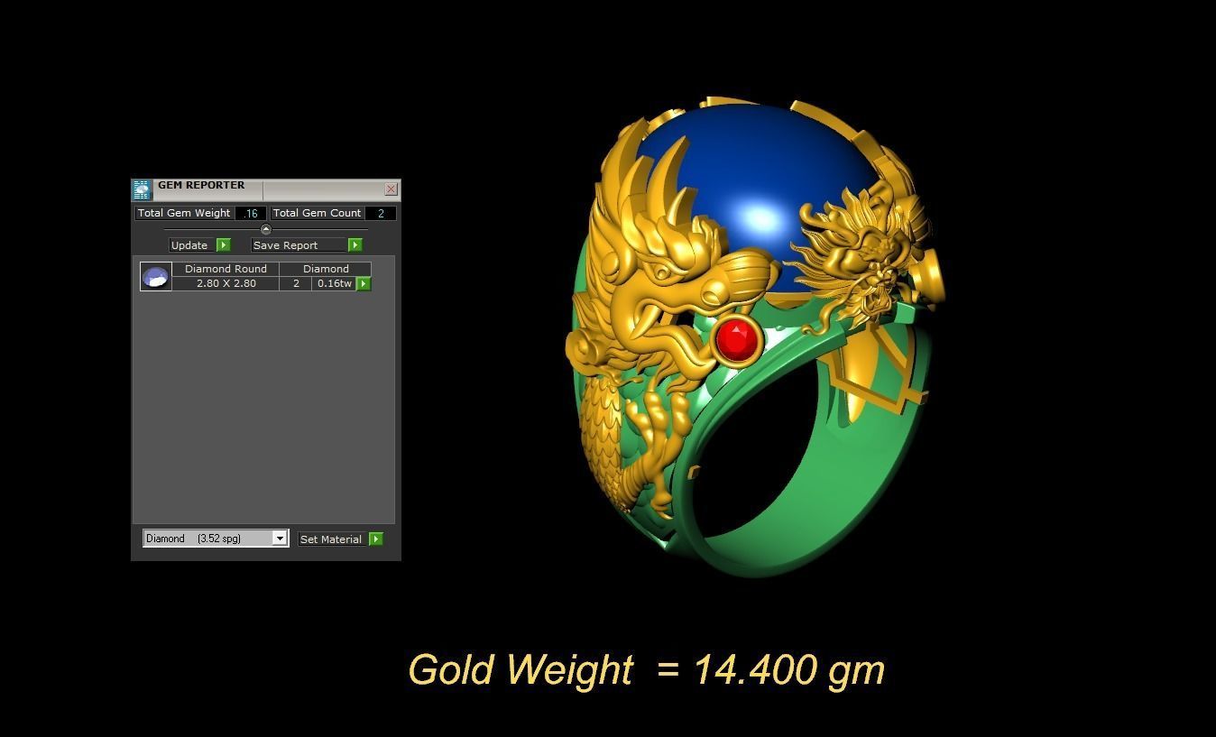Click the green arrow next to Save Report
1216x737 pixels.
point(355,245)
